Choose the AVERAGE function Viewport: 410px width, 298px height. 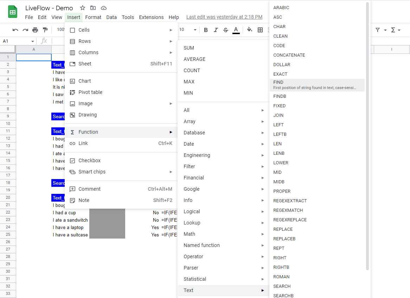(x=224, y=59)
